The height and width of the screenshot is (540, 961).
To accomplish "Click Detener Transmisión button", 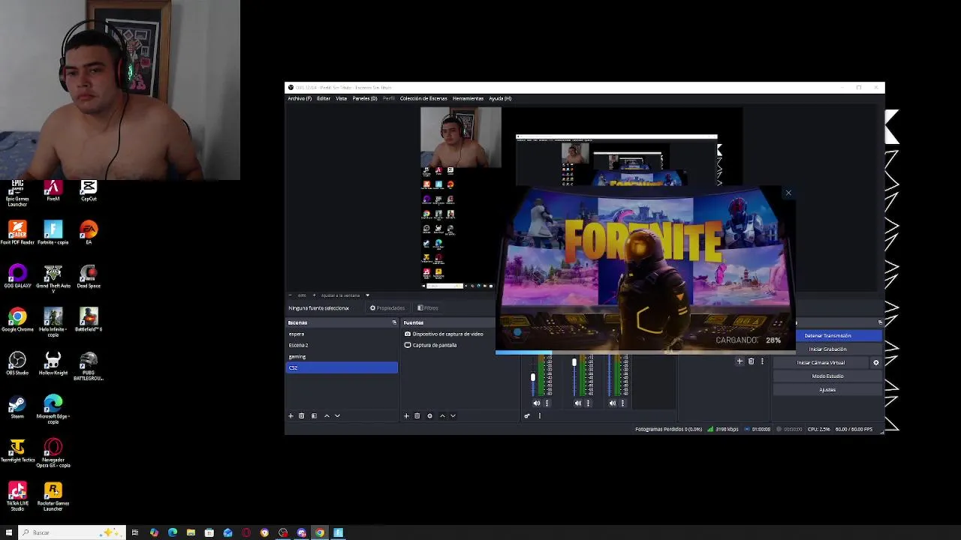I will click(827, 336).
